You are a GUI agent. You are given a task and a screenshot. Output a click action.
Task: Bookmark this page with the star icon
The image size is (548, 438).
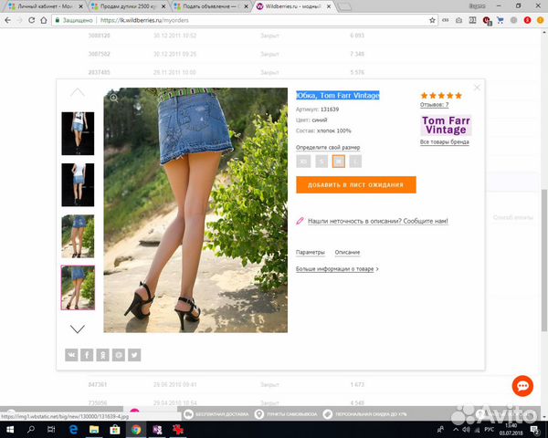(x=432, y=20)
